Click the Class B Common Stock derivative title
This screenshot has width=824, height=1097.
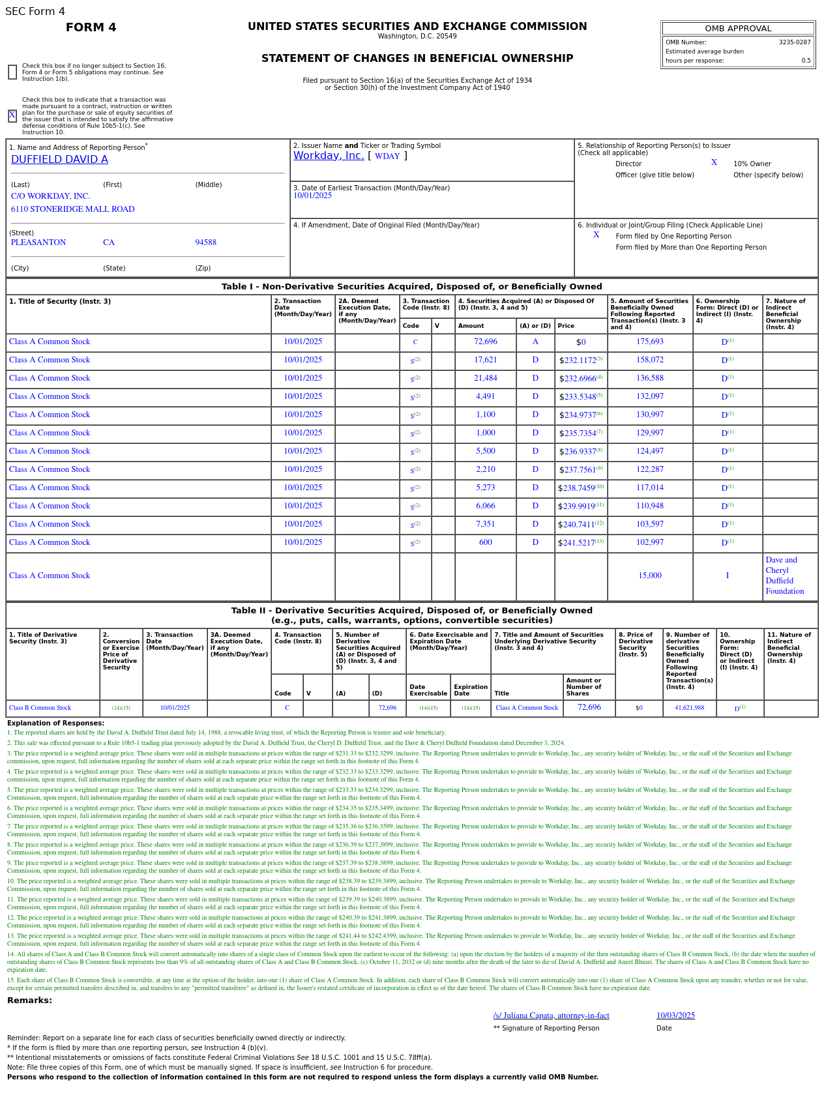coord(40,708)
